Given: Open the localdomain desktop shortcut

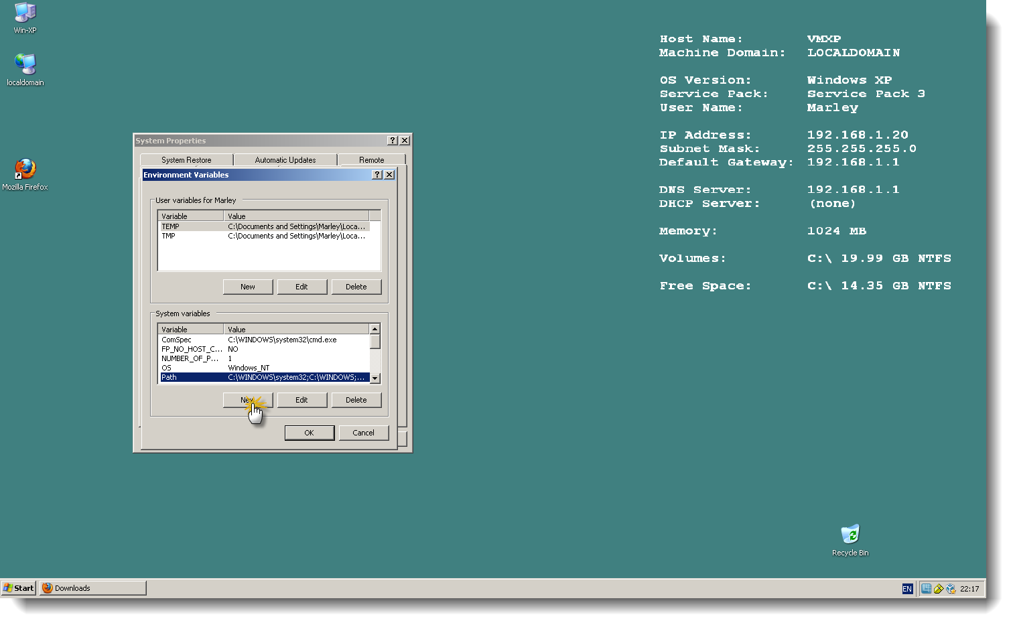Looking at the screenshot, I should tap(25, 66).
